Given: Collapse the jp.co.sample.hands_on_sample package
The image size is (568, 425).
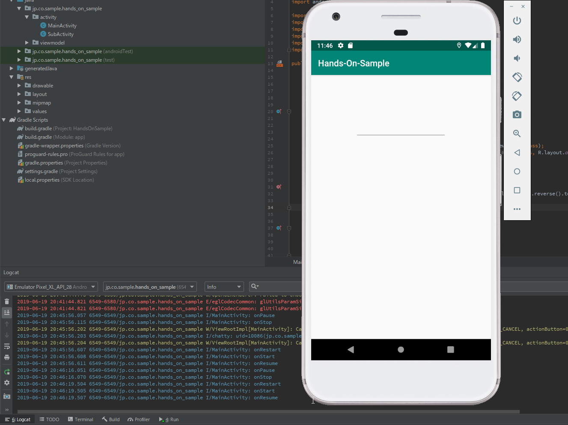Looking at the screenshot, I should (19, 9).
